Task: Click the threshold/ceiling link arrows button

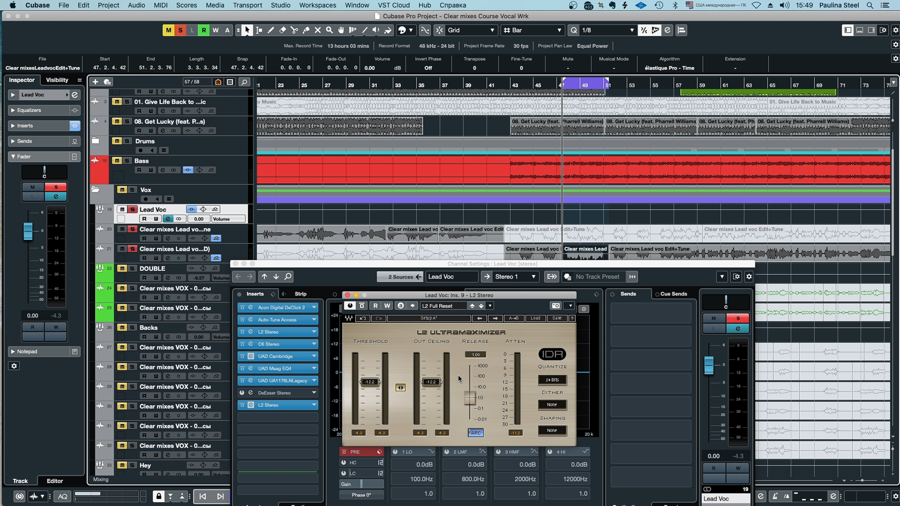Action: click(400, 388)
